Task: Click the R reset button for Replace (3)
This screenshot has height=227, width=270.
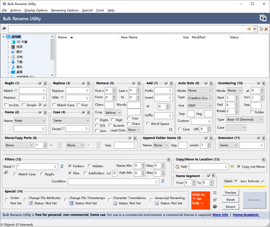Action: (x=88, y=83)
